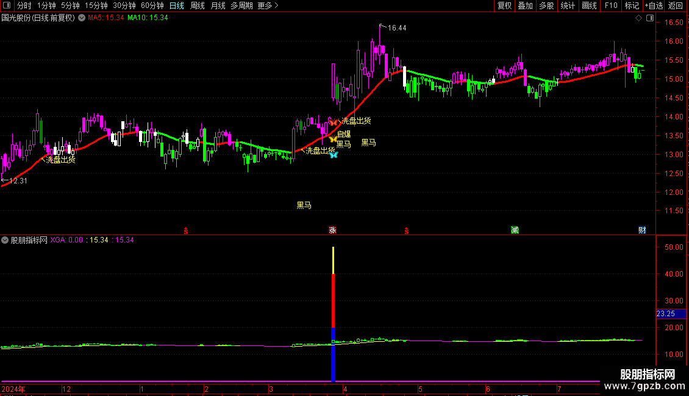Switch to 月线 monthly chart

218,5
